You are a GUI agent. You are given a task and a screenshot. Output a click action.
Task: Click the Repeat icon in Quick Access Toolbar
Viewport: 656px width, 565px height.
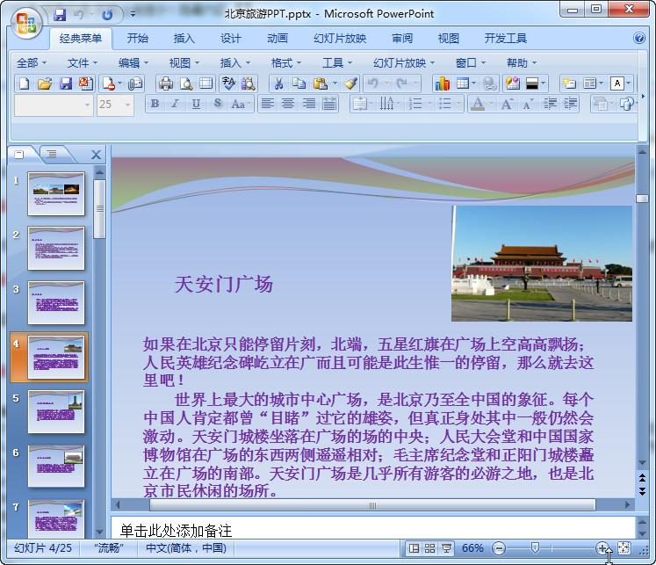pos(107,15)
